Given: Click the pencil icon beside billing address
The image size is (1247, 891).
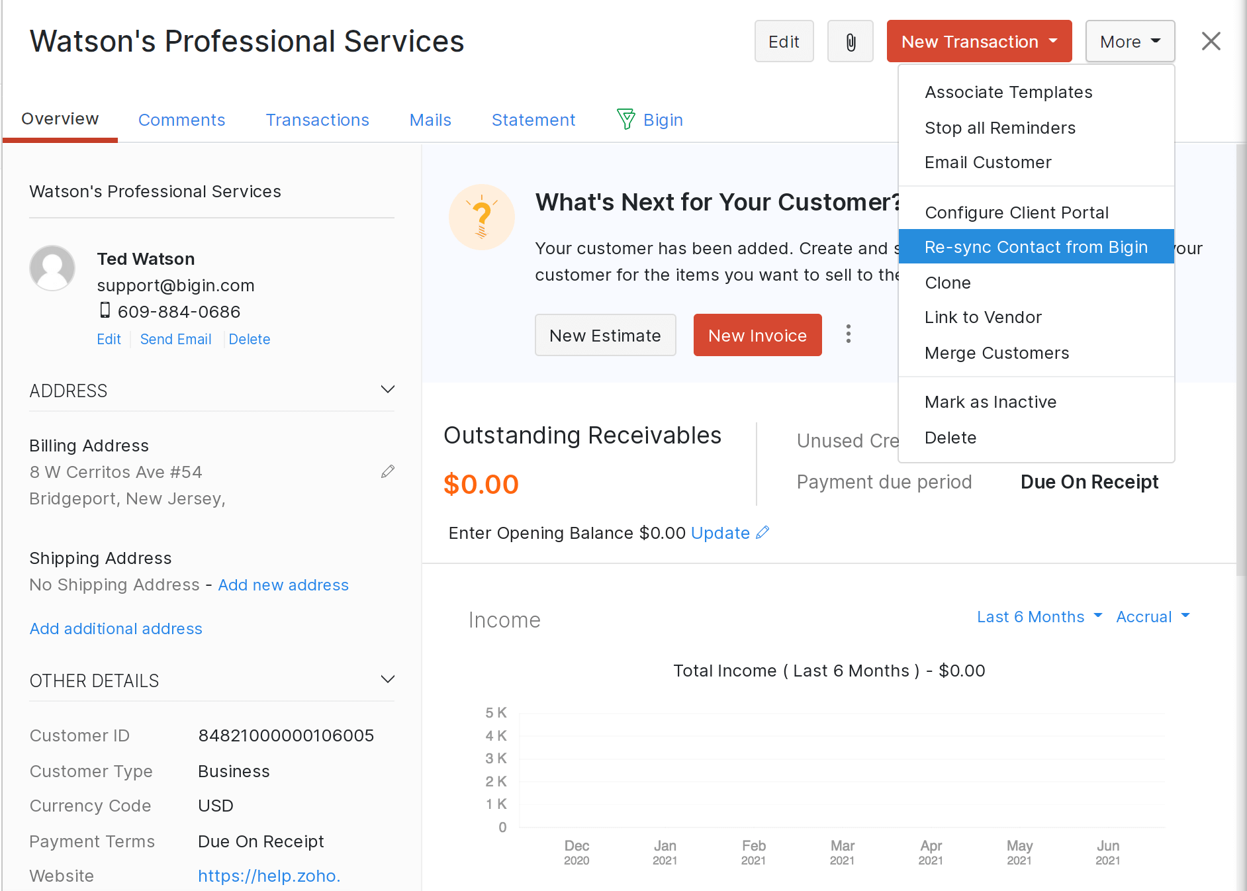Looking at the screenshot, I should pos(388,471).
